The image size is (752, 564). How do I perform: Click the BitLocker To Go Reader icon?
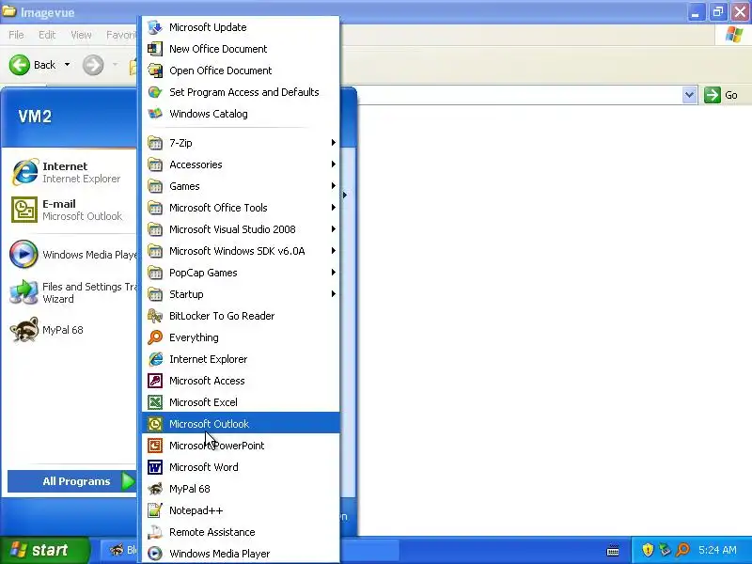coord(154,316)
